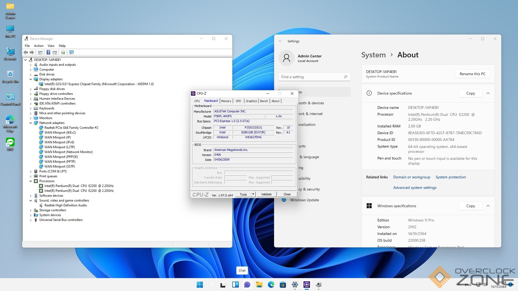Click the Chat taskbar icon

(x=247, y=285)
